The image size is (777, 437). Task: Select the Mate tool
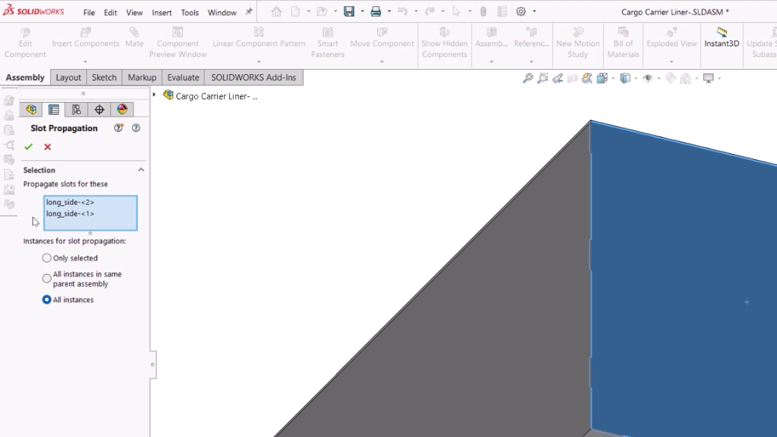tap(134, 43)
